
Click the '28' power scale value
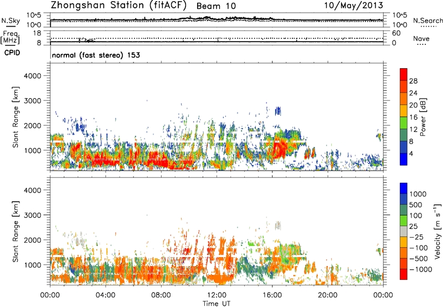(413, 81)
